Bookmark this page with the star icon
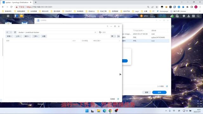This screenshot has width=203, height=114. [157, 7]
